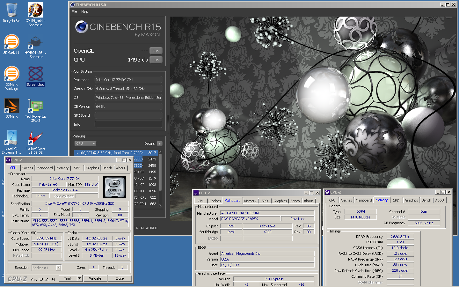The height and width of the screenshot is (287, 459).
Task: Click DRAM Frequency 1932.0 MHz value
Action: (x=400, y=236)
